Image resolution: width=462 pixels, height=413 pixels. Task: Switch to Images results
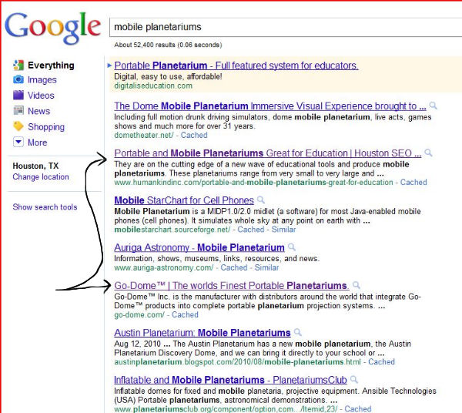pyautogui.click(x=42, y=80)
